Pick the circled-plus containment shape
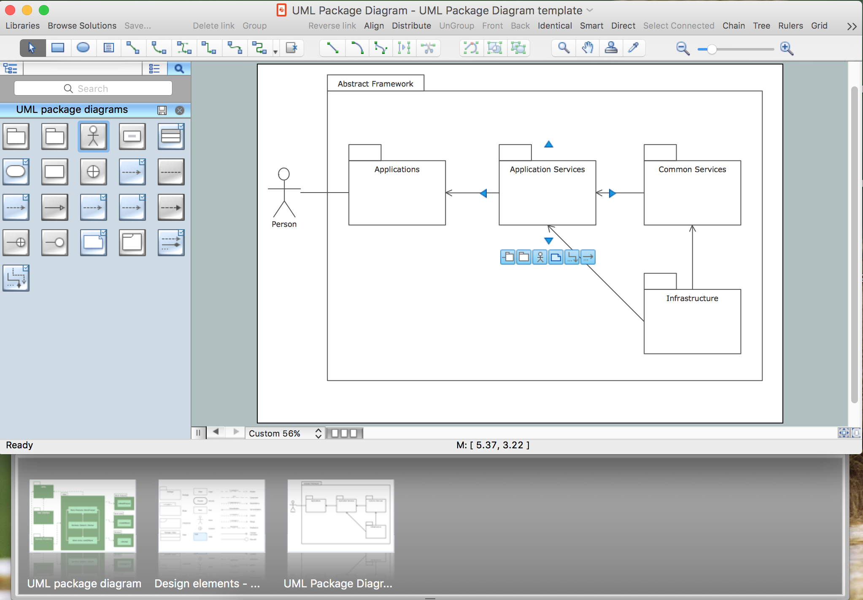 [x=93, y=172]
